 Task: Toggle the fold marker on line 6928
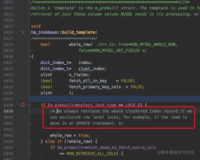coord(29,44)
